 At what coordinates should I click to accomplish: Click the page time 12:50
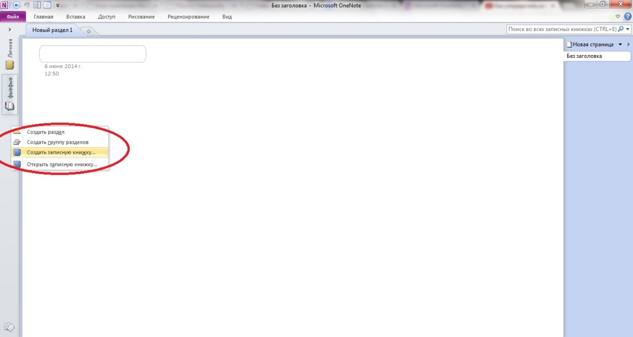coord(52,74)
